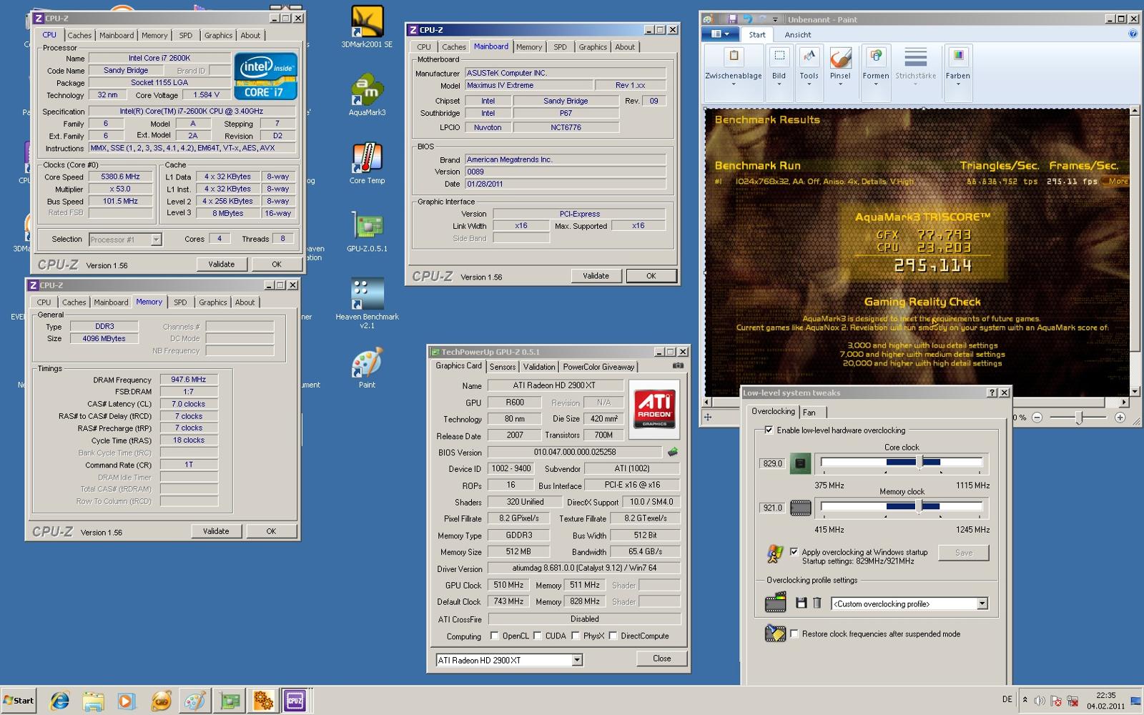Open the Processor #1 selection dropdown
1144x715 pixels.
[156, 240]
